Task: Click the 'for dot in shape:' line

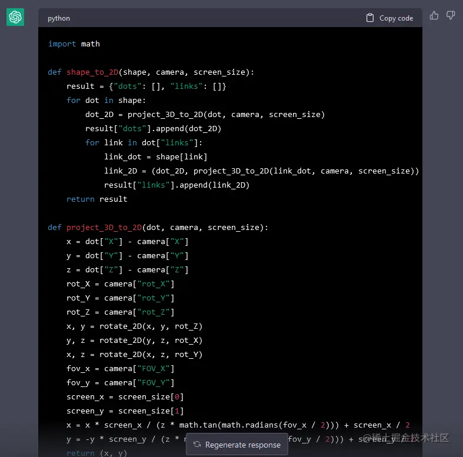Action: point(106,101)
